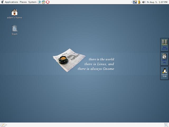Open the Applications menu

coord(11,2)
